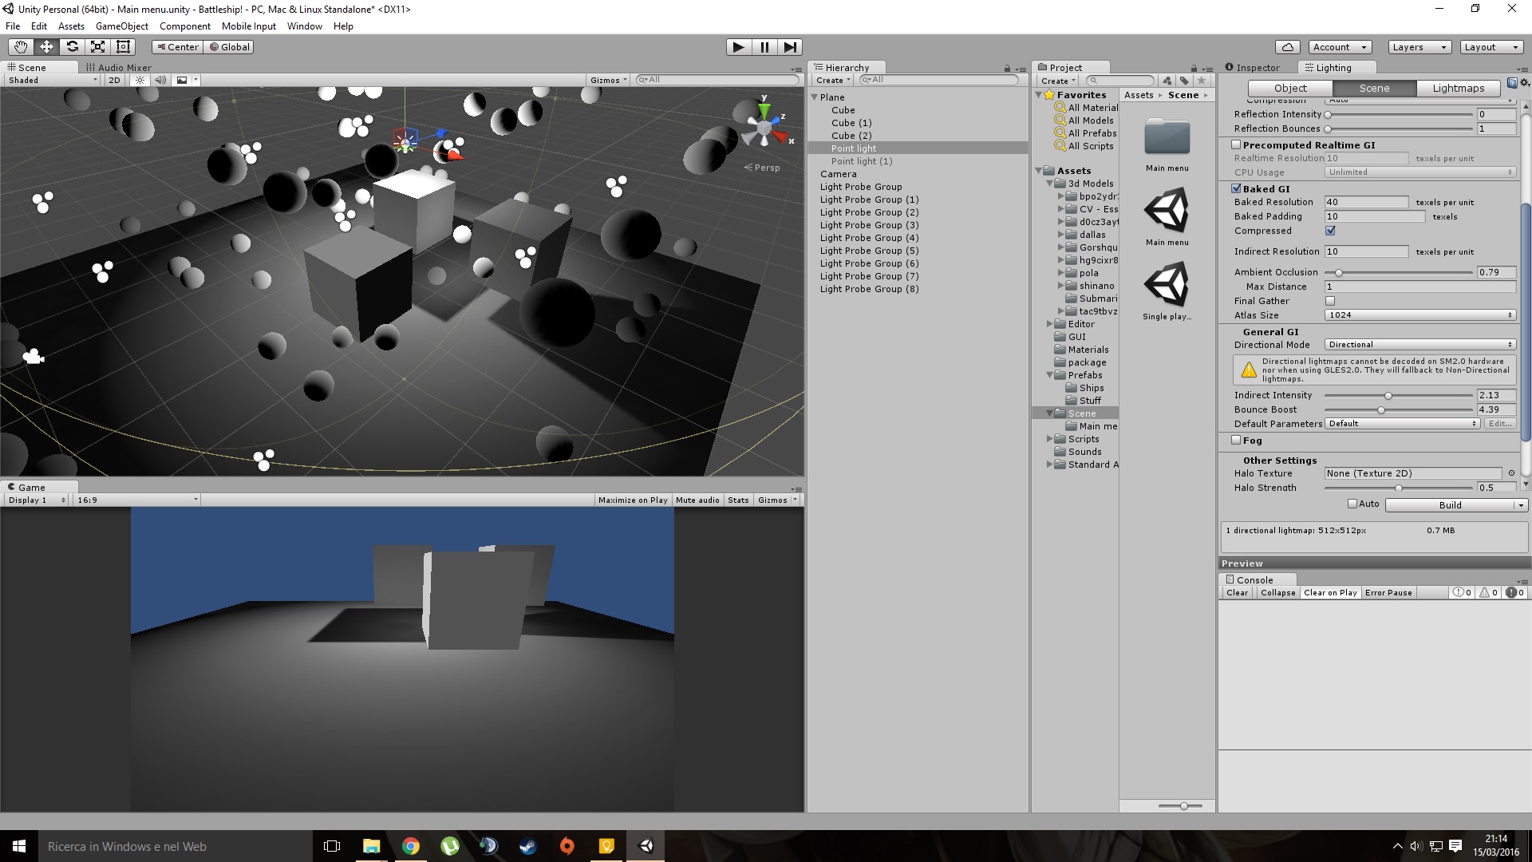Viewport: 1532px width, 862px height.
Task: Search project by label icon
Action: [x=1184, y=81]
